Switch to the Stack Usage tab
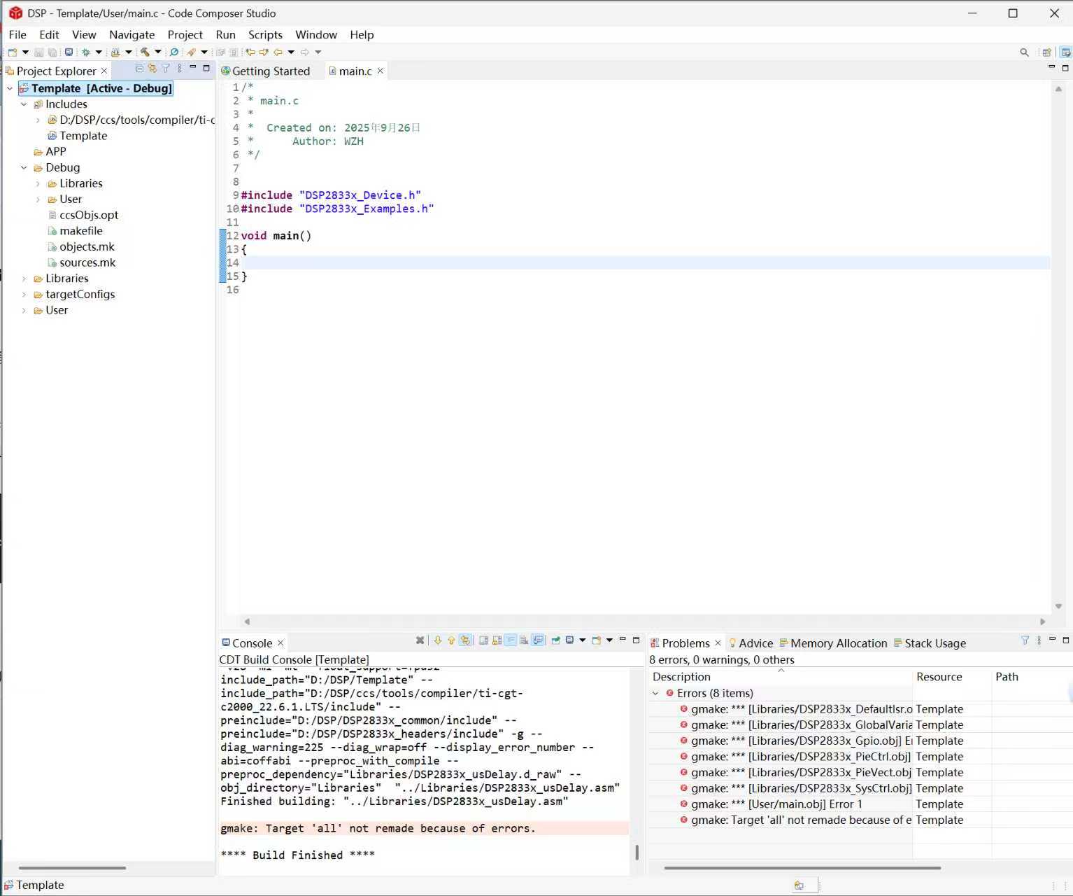 coord(930,643)
